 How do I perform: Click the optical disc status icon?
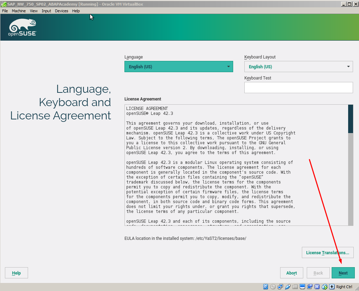click(x=273, y=287)
